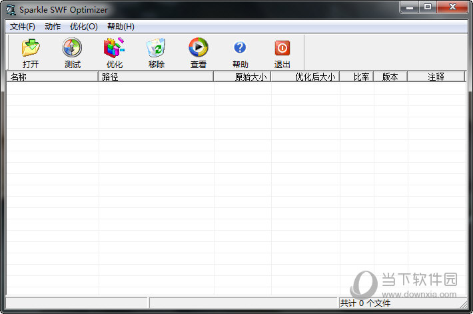Image resolution: width=473 pixels, height=314 pixels.
Task: Sort by the 版本 column header
Action: [x=390, y=77]
